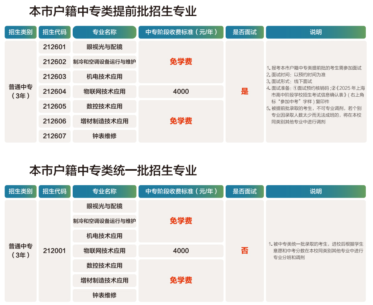Select 钟表维修 in the unified batch table
The width and height of the screenshot is (373, 305).
coord(104,295)
